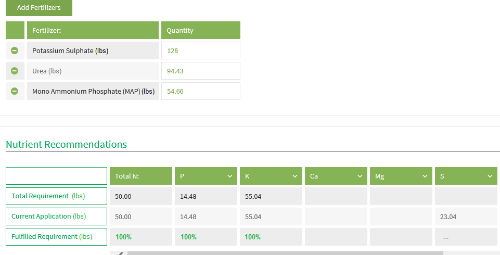Select Current Application K value 55.04
Viewport: 500px width, 255px height.
(x=253, y=216)
